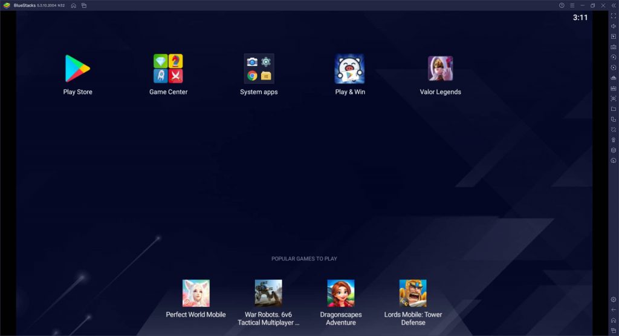Click the shake device icon in sidebar
The image size is (619, 336).
tap(614, 130)
